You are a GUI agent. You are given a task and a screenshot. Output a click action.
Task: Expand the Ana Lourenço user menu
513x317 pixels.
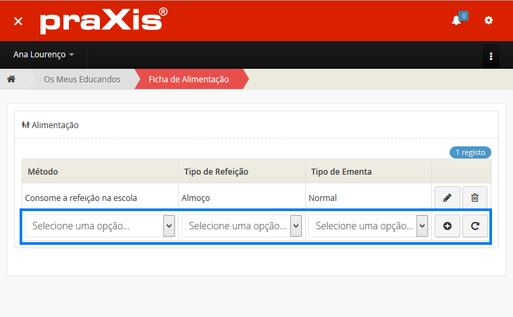[43, 55]
